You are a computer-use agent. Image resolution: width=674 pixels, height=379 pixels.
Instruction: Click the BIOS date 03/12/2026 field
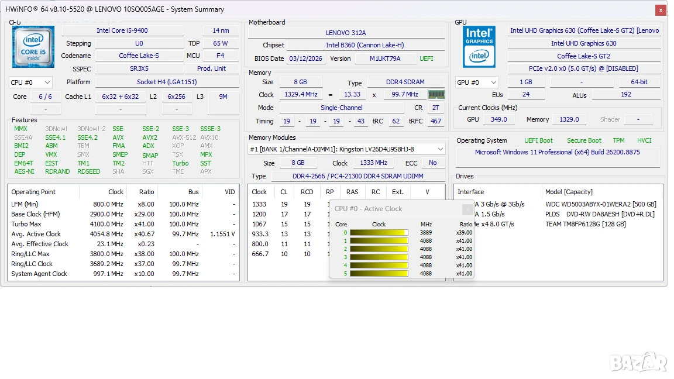click(305, 59)
